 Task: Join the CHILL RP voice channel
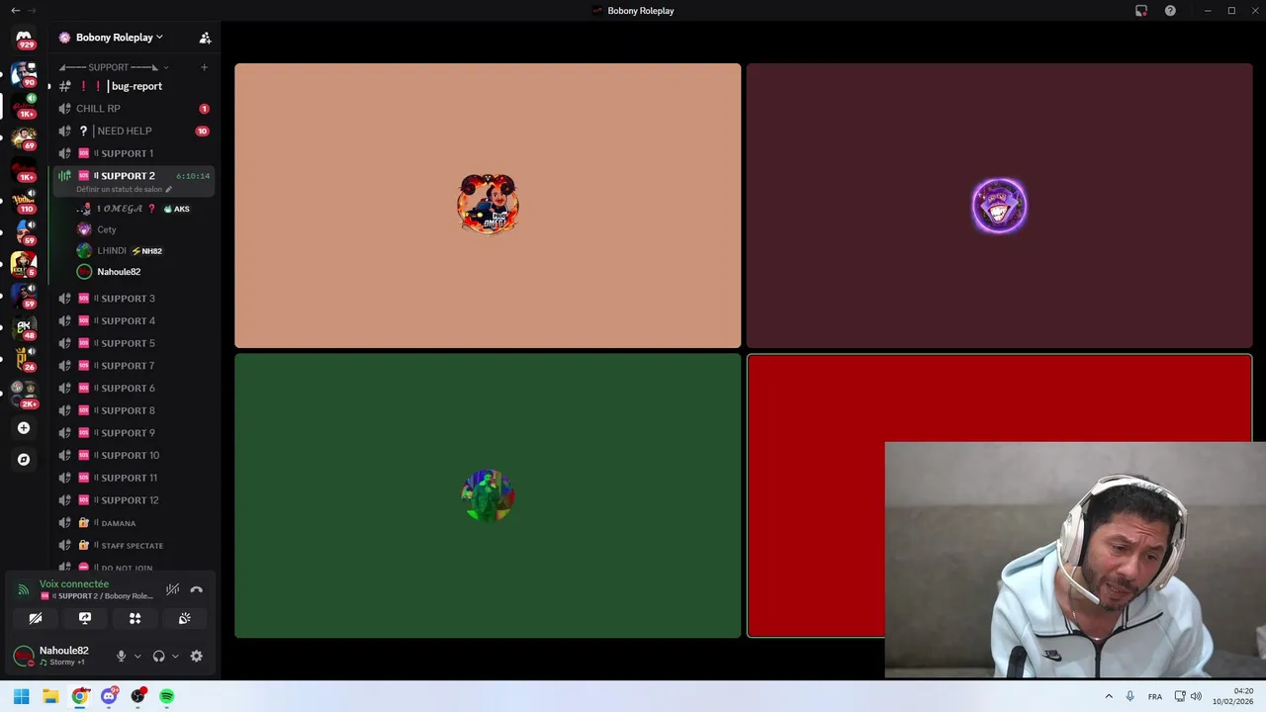pos(134,109)
